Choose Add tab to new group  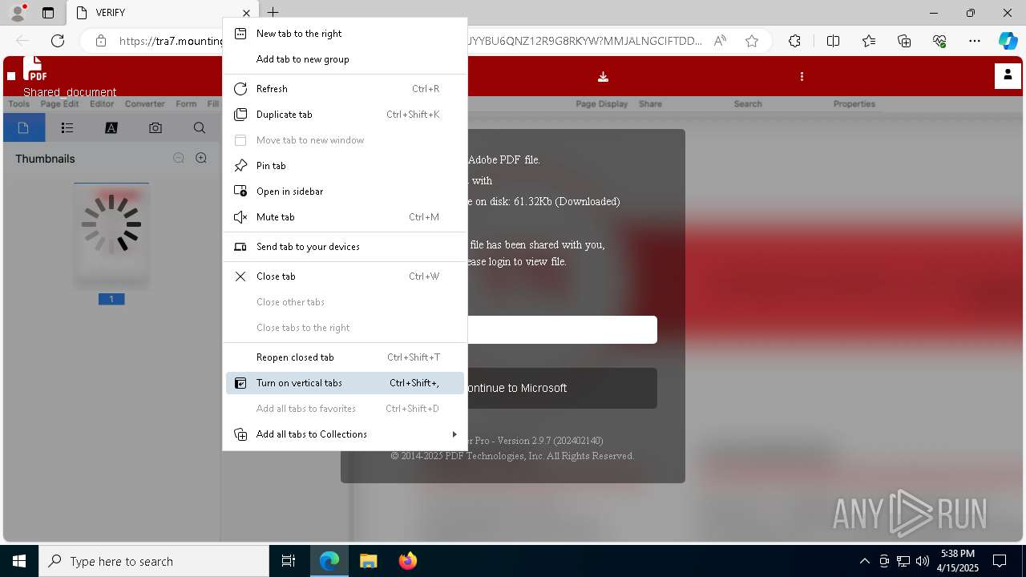tap(345, 59)
